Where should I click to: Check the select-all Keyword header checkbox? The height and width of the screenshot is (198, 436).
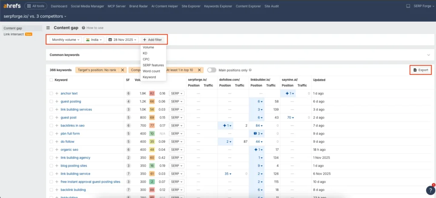click(51, 80)
